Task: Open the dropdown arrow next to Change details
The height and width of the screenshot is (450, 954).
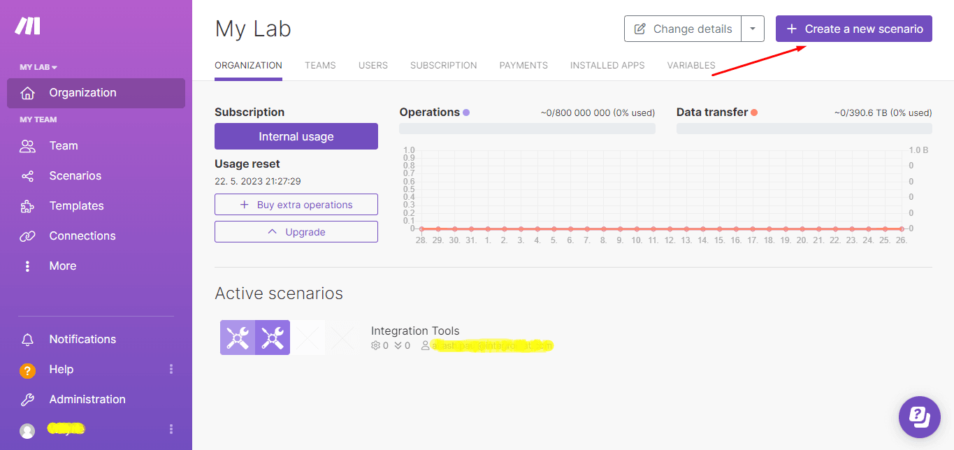Action: coord(753,29)
